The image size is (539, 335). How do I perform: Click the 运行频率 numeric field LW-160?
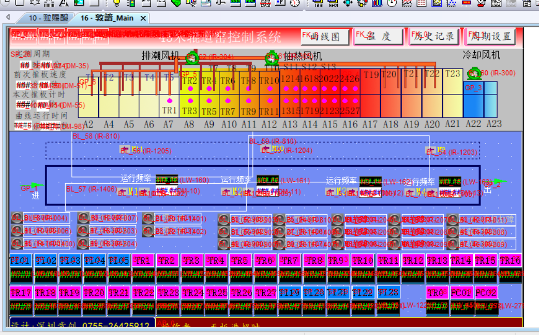[167, 180]
